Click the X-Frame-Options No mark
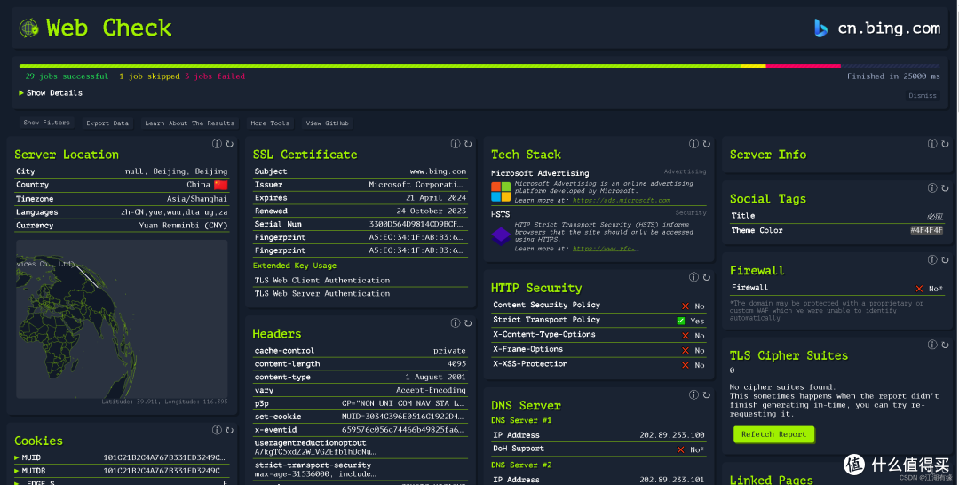Screen dimensions: 959x485 click(685, 350)
